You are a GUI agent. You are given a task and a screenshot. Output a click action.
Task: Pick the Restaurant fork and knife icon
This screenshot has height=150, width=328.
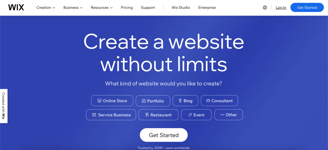pyautogui.click(x=147, y=115)
